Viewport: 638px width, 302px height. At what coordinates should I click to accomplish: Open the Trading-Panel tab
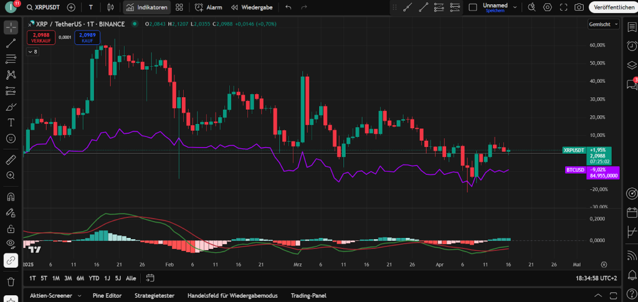308,296
